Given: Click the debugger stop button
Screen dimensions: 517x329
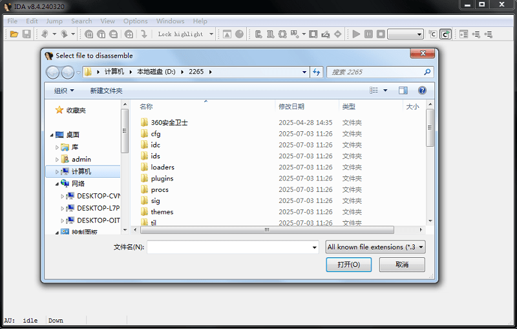Looking at the screenshot, I should pyautogui.click(x=381, y=34).
